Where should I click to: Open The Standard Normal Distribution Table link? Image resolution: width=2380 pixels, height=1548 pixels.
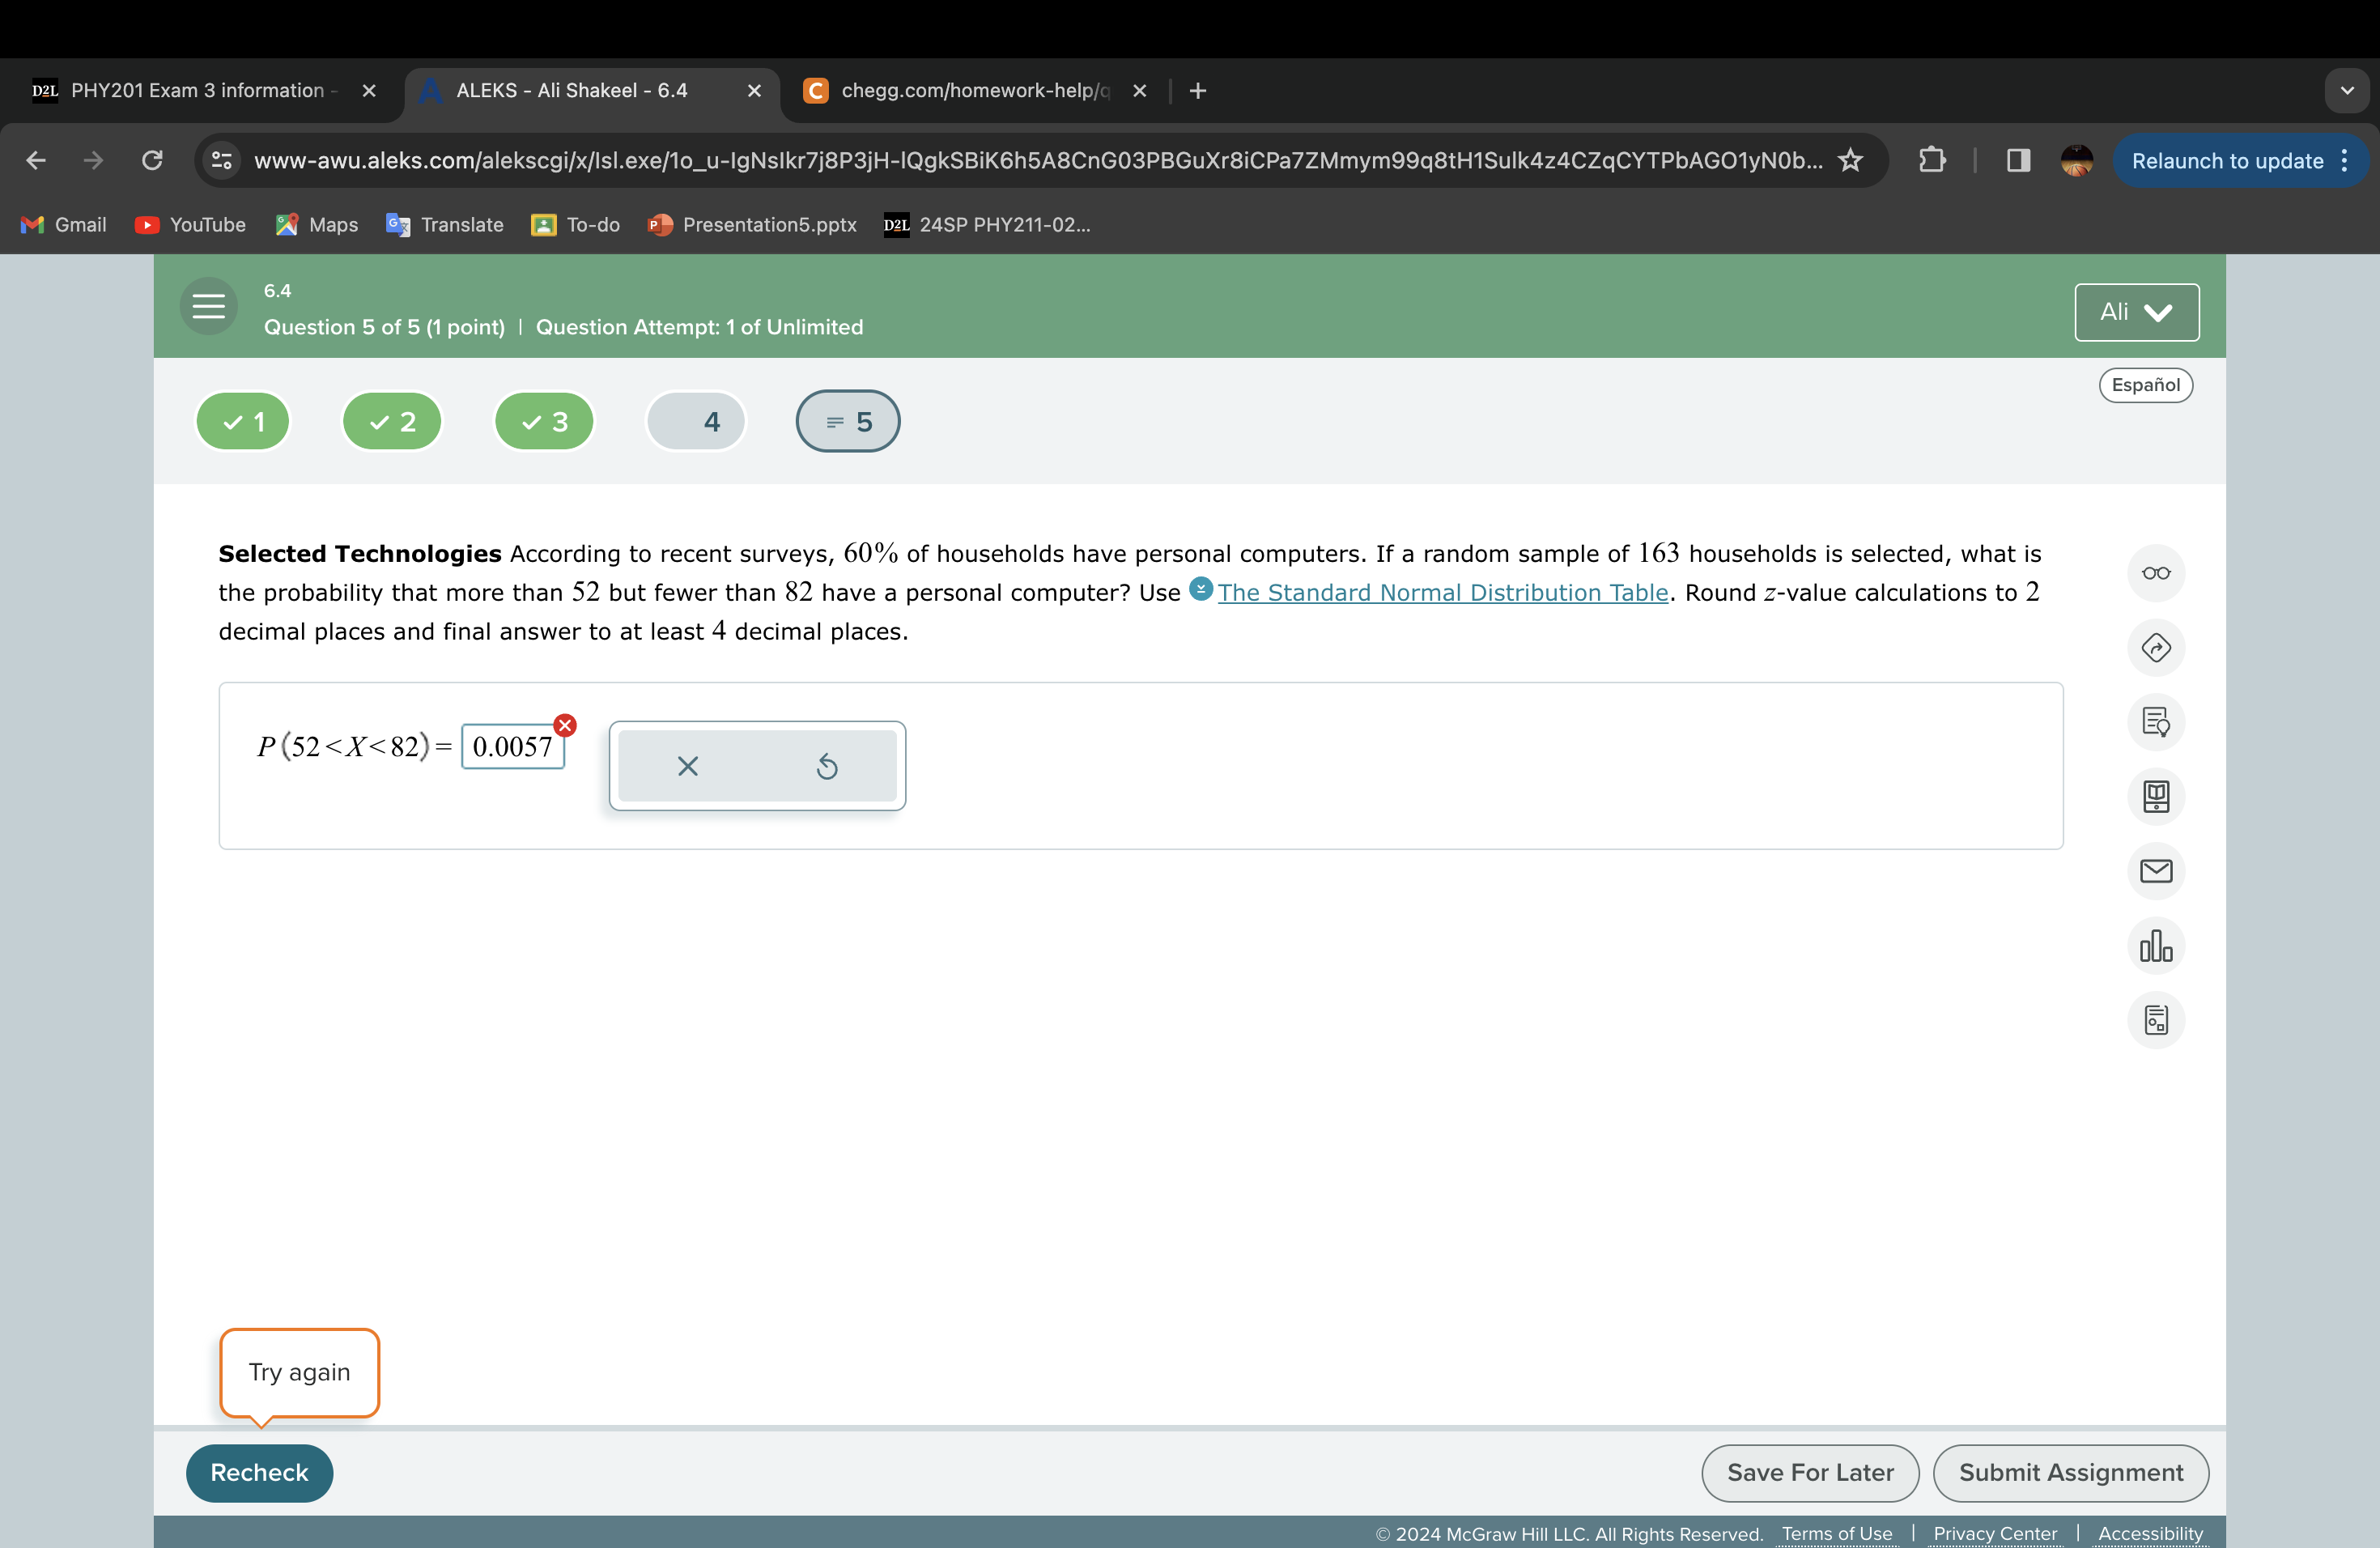(x=1442, y=593)
